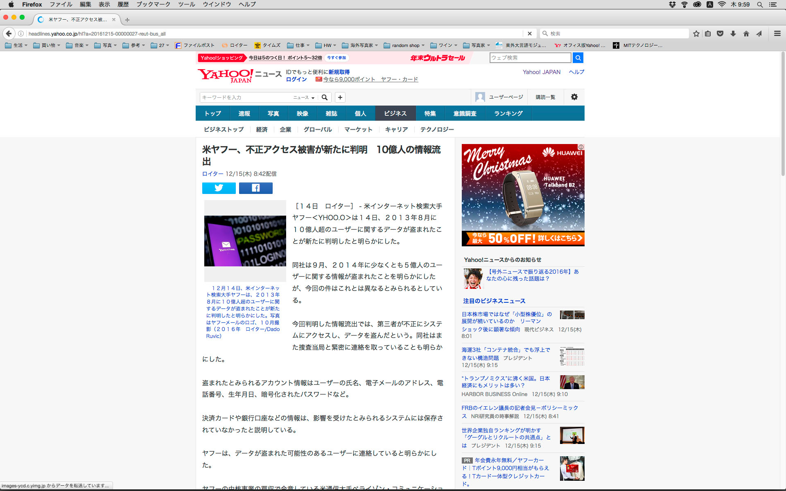
Task: Open the Firefox hamburger menu
Action: pyautogui.click(x=777, y=34)
